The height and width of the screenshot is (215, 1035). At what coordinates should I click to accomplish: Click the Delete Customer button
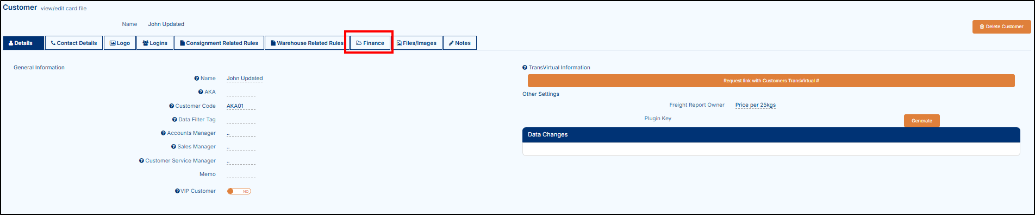[1001, 27]
